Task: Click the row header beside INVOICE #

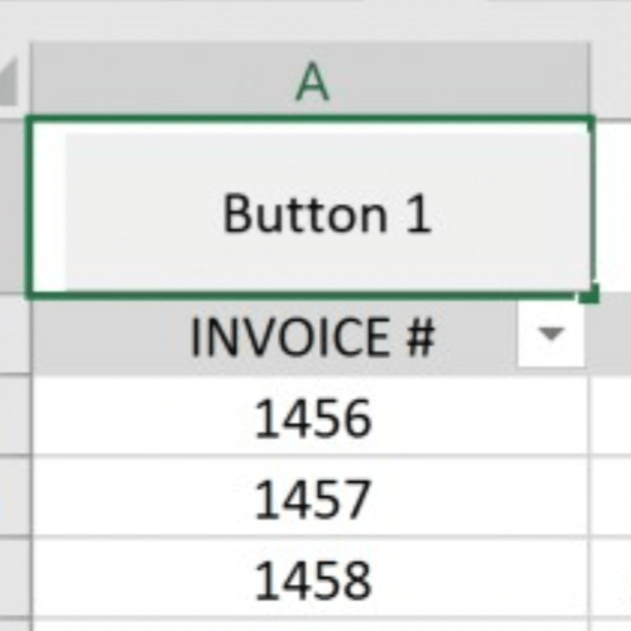Action: [x=15, y=337]
